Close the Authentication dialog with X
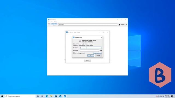The image size is (175, 98). coord(101,38)
